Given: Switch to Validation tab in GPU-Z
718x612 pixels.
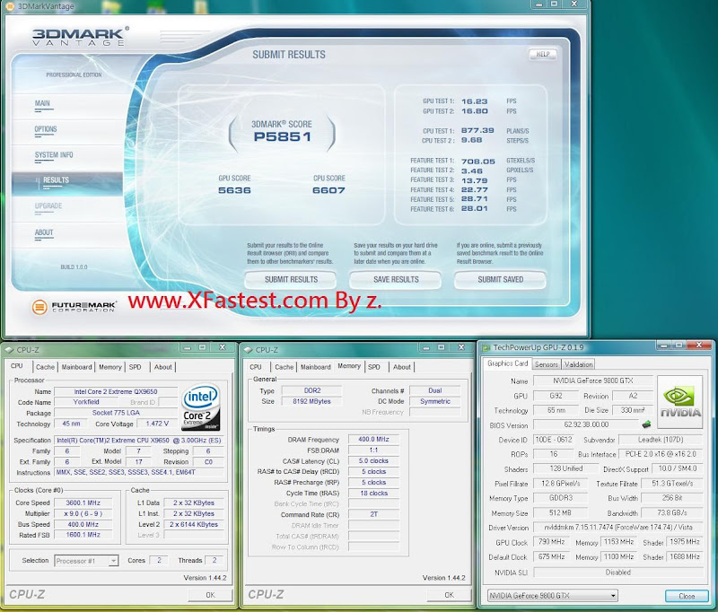Looking at the screenshot, I should [x=578, y=364].
